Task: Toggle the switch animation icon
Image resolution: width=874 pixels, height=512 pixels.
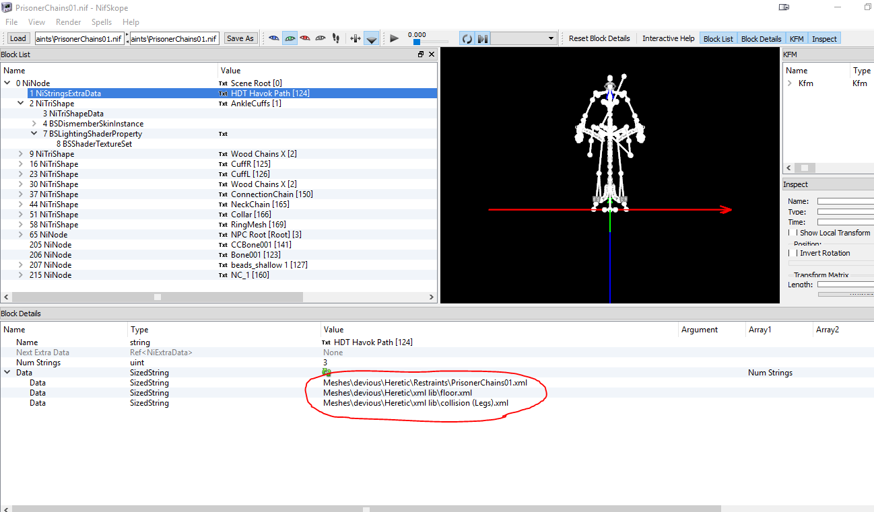Action: [482, 38]
